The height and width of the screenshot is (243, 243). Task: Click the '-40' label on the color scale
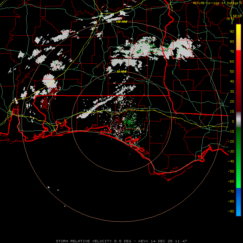[x=231, y=161]
